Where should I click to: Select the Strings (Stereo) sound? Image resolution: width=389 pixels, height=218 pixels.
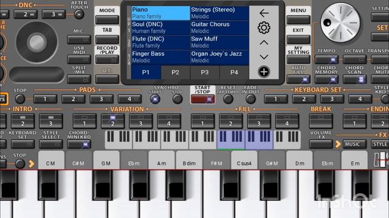(219, 13)
